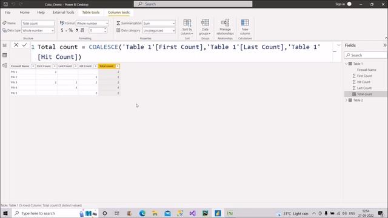
Task: Open Mail app from taskbar
Action: pyautogui.click(x=167, y=213)
